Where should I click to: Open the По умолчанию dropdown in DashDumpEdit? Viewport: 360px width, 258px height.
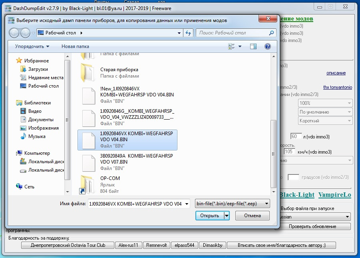pos(325,112)
